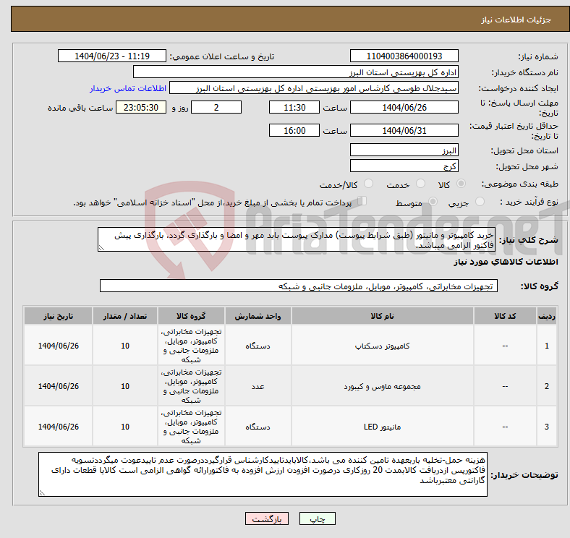Click goods group cell in desktop computer row
The image size is (570, 538).
pyautogui.click(x=191, y=346)
